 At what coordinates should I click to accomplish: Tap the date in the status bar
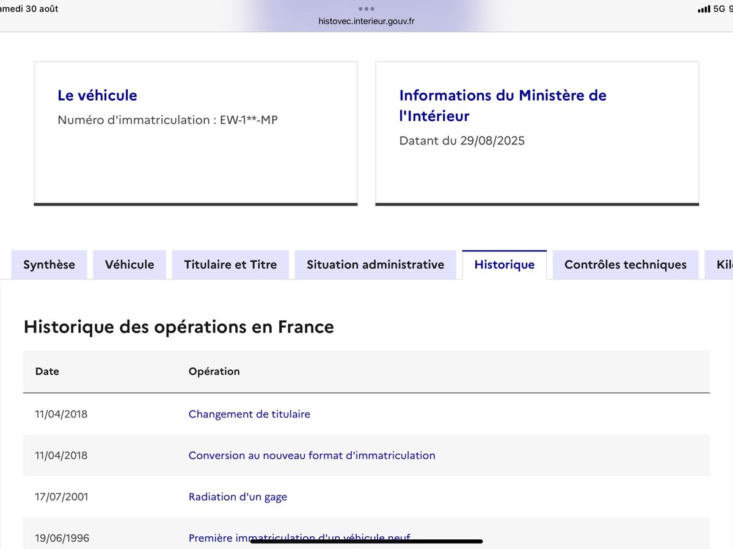tap(29, 9)
